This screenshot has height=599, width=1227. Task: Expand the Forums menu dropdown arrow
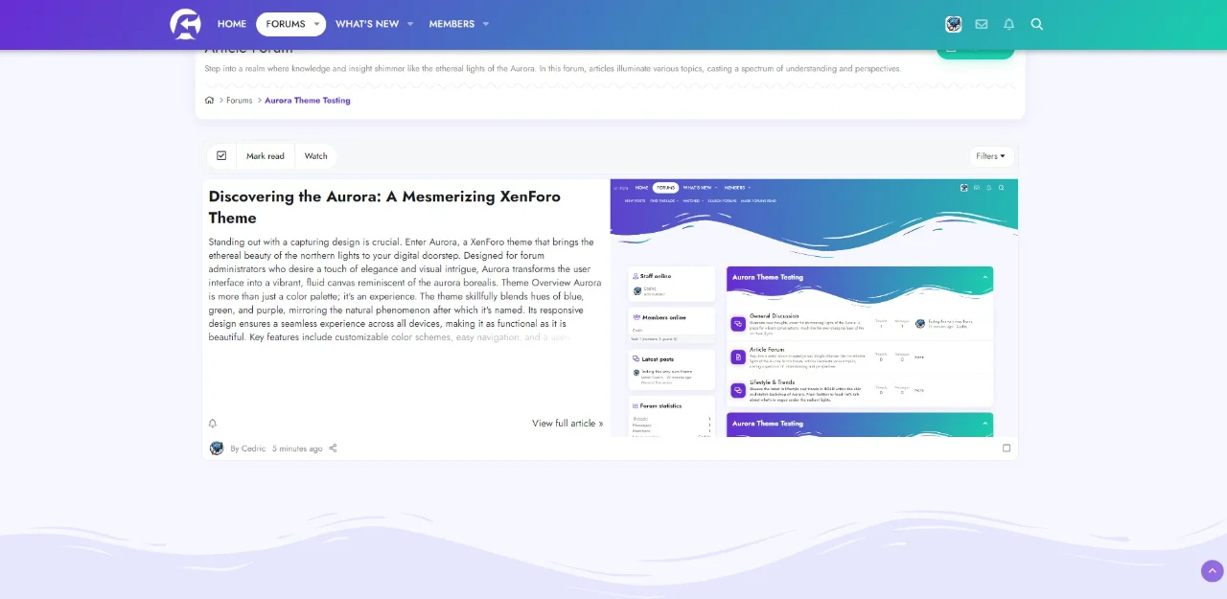(316, 24)
